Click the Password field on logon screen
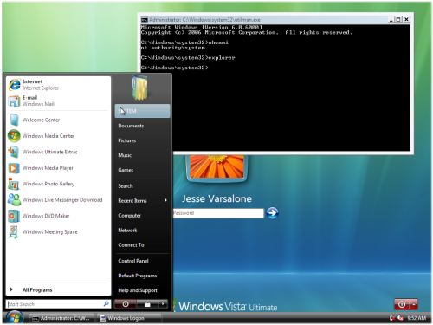 pyautogui.click(x=218, y=213)
